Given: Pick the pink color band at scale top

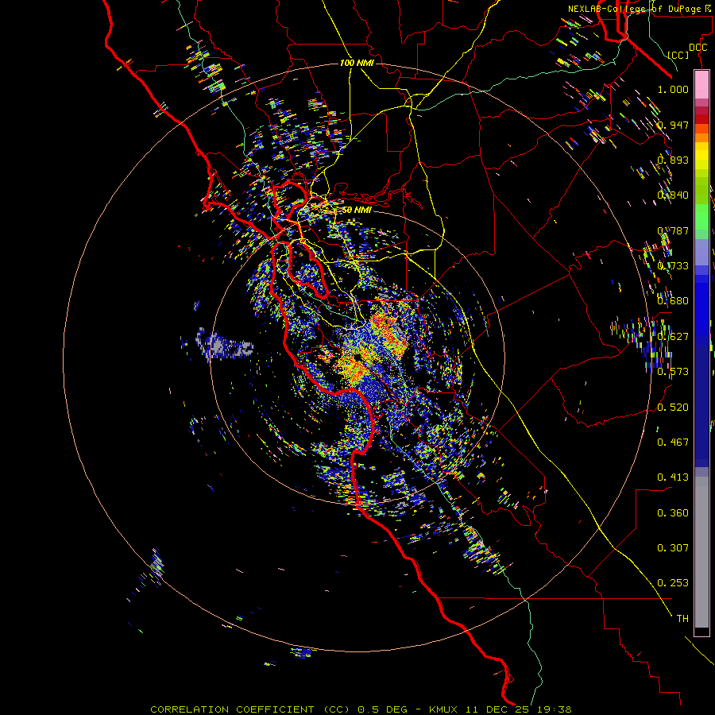Looking at the screenshot, I should (x=701, y=85).
